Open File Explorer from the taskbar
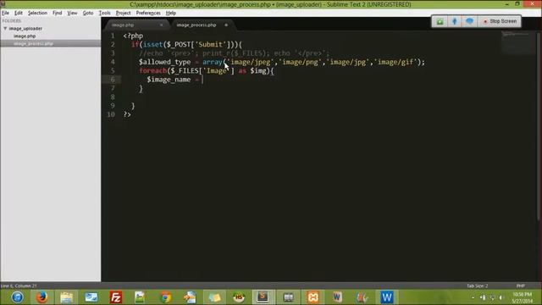The image size is (542, 305). (x=66, y=297)
